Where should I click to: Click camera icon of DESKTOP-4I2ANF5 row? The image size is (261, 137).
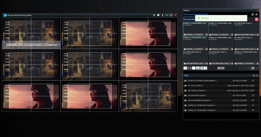tap(185, 81)
